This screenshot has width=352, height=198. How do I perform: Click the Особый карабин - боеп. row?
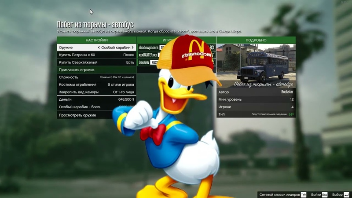(x=96, y=107)
